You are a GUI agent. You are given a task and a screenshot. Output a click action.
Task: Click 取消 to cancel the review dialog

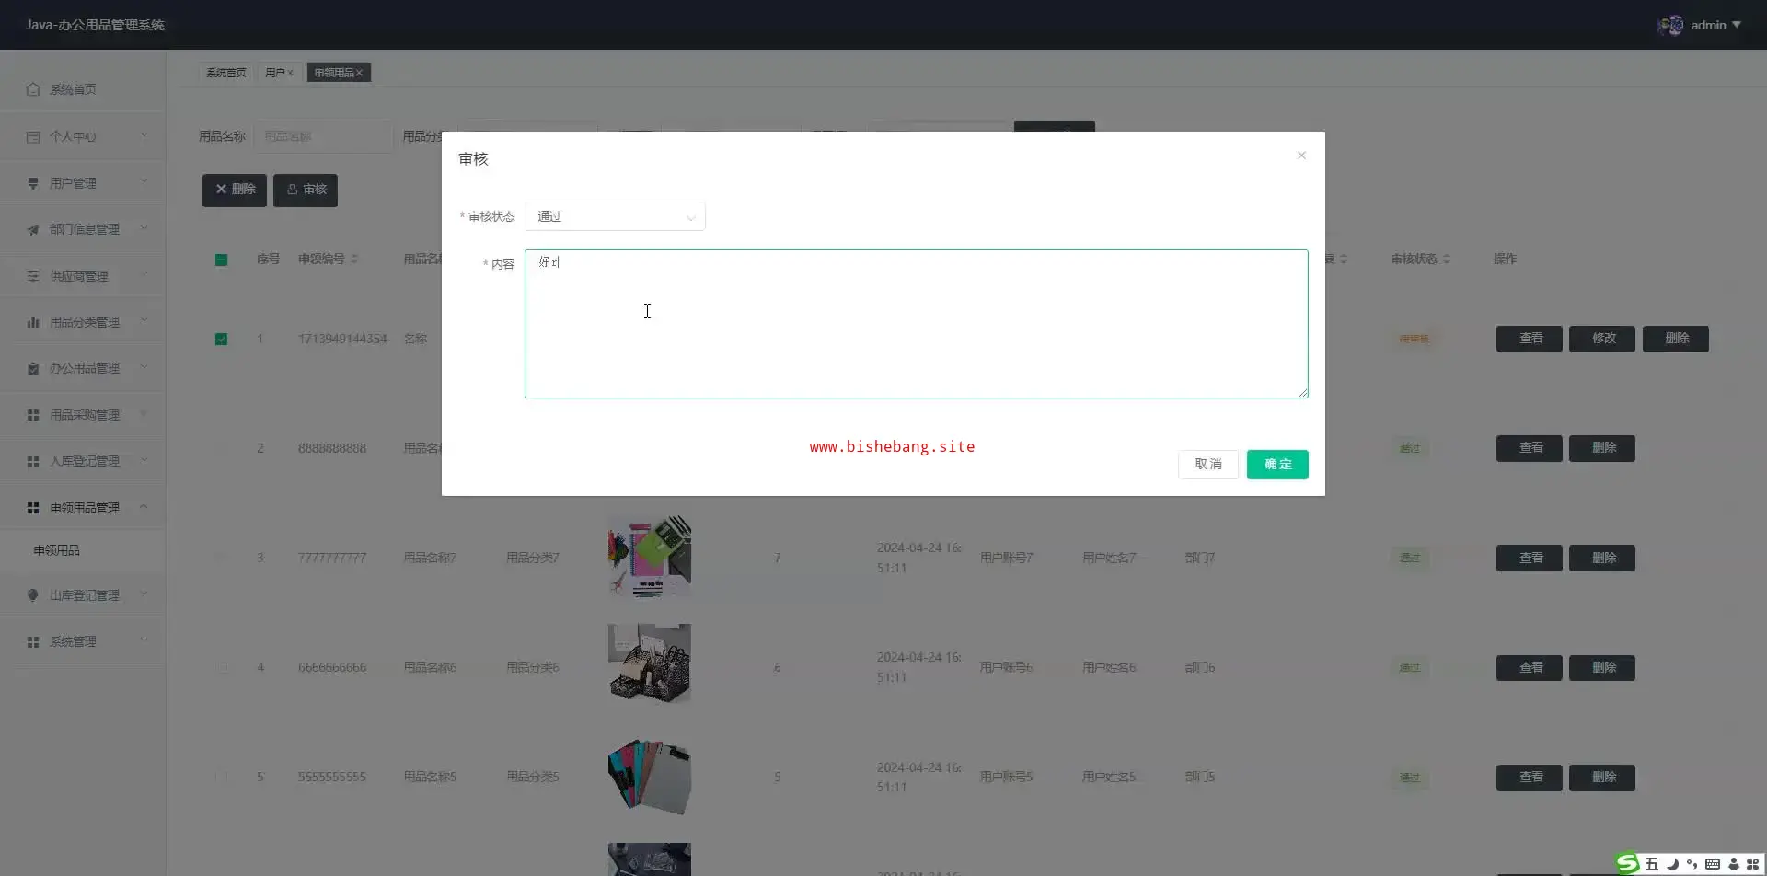click(x=1208, y=465)
